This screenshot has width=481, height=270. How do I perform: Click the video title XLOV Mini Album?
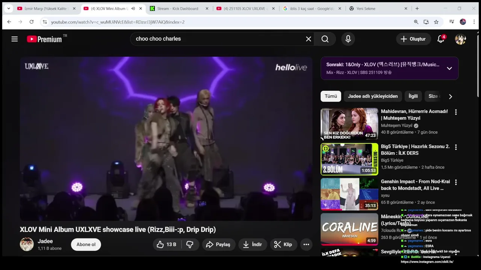[x=118, y=229]
